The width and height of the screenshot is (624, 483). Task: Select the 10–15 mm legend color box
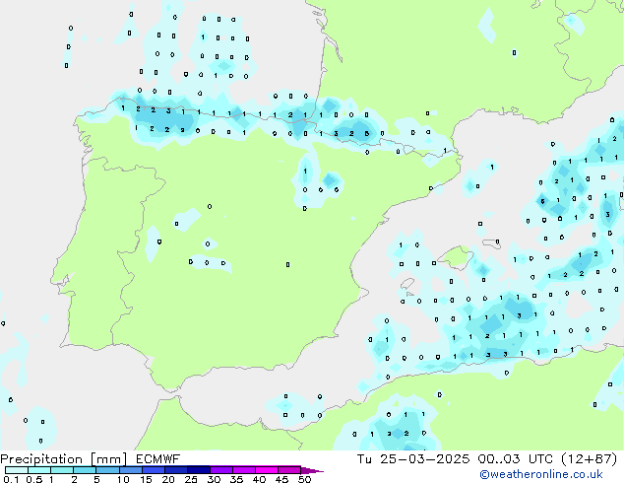point(130,470)
